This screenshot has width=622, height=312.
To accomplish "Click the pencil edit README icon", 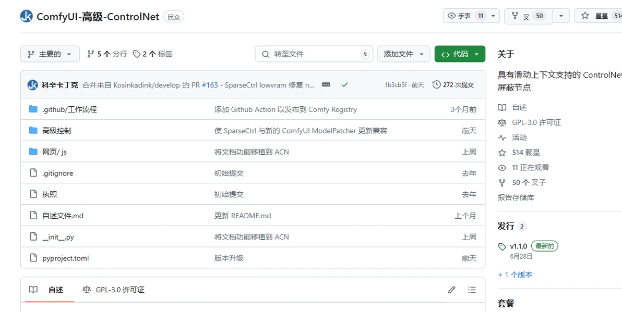I will [452, 290].
